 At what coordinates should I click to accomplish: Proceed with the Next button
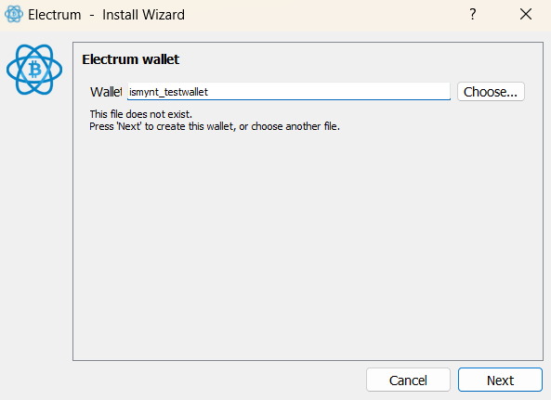[x=500, y=380]
